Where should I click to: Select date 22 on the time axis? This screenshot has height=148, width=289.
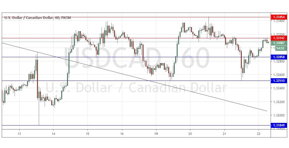tap(259, 133)
